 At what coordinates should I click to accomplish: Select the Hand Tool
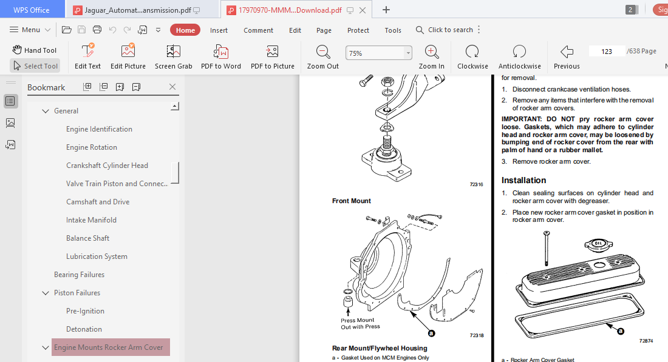point(35,50)
